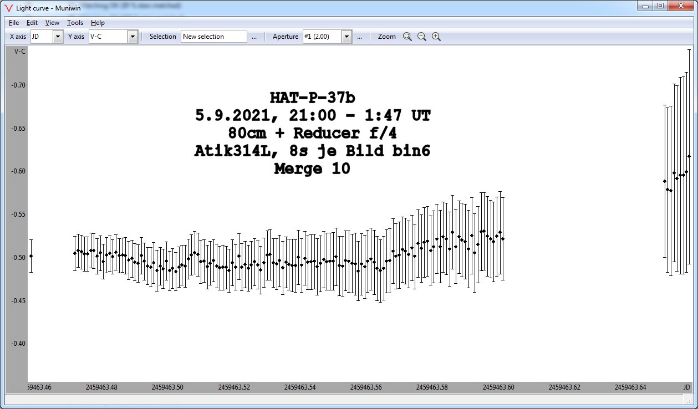This screenshot has height=409, width=698.
Task: Open the View menu
Action: click(52, 23)
